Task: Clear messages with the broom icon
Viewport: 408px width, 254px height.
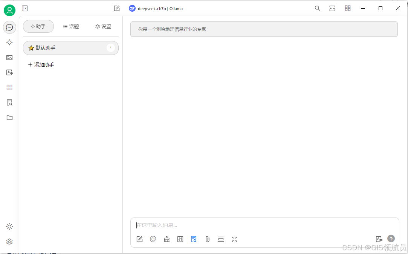Action: coord(167,239)
